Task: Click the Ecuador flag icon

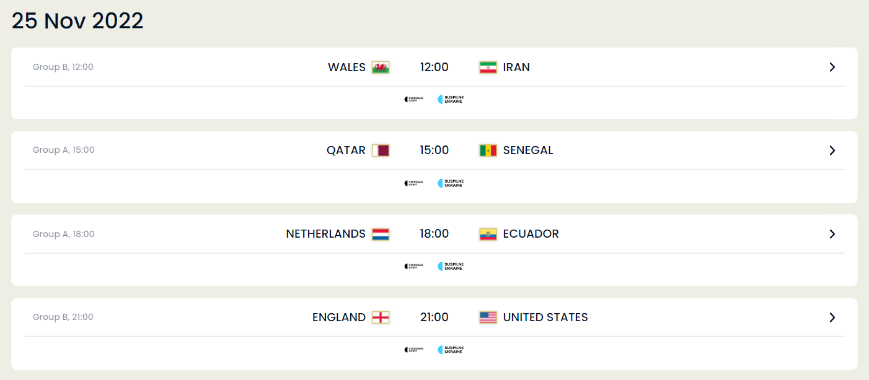Action: [488, 234]
